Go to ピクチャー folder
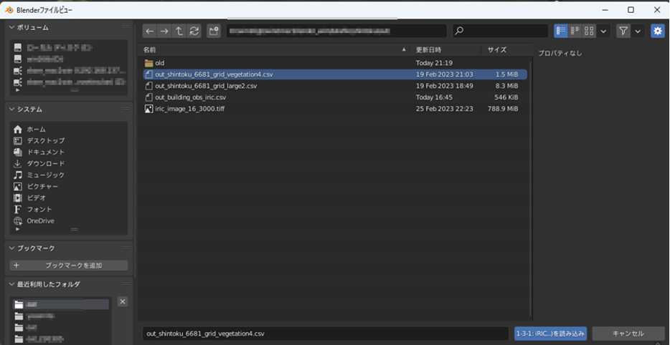670x345 pixels. click(68, 187)
